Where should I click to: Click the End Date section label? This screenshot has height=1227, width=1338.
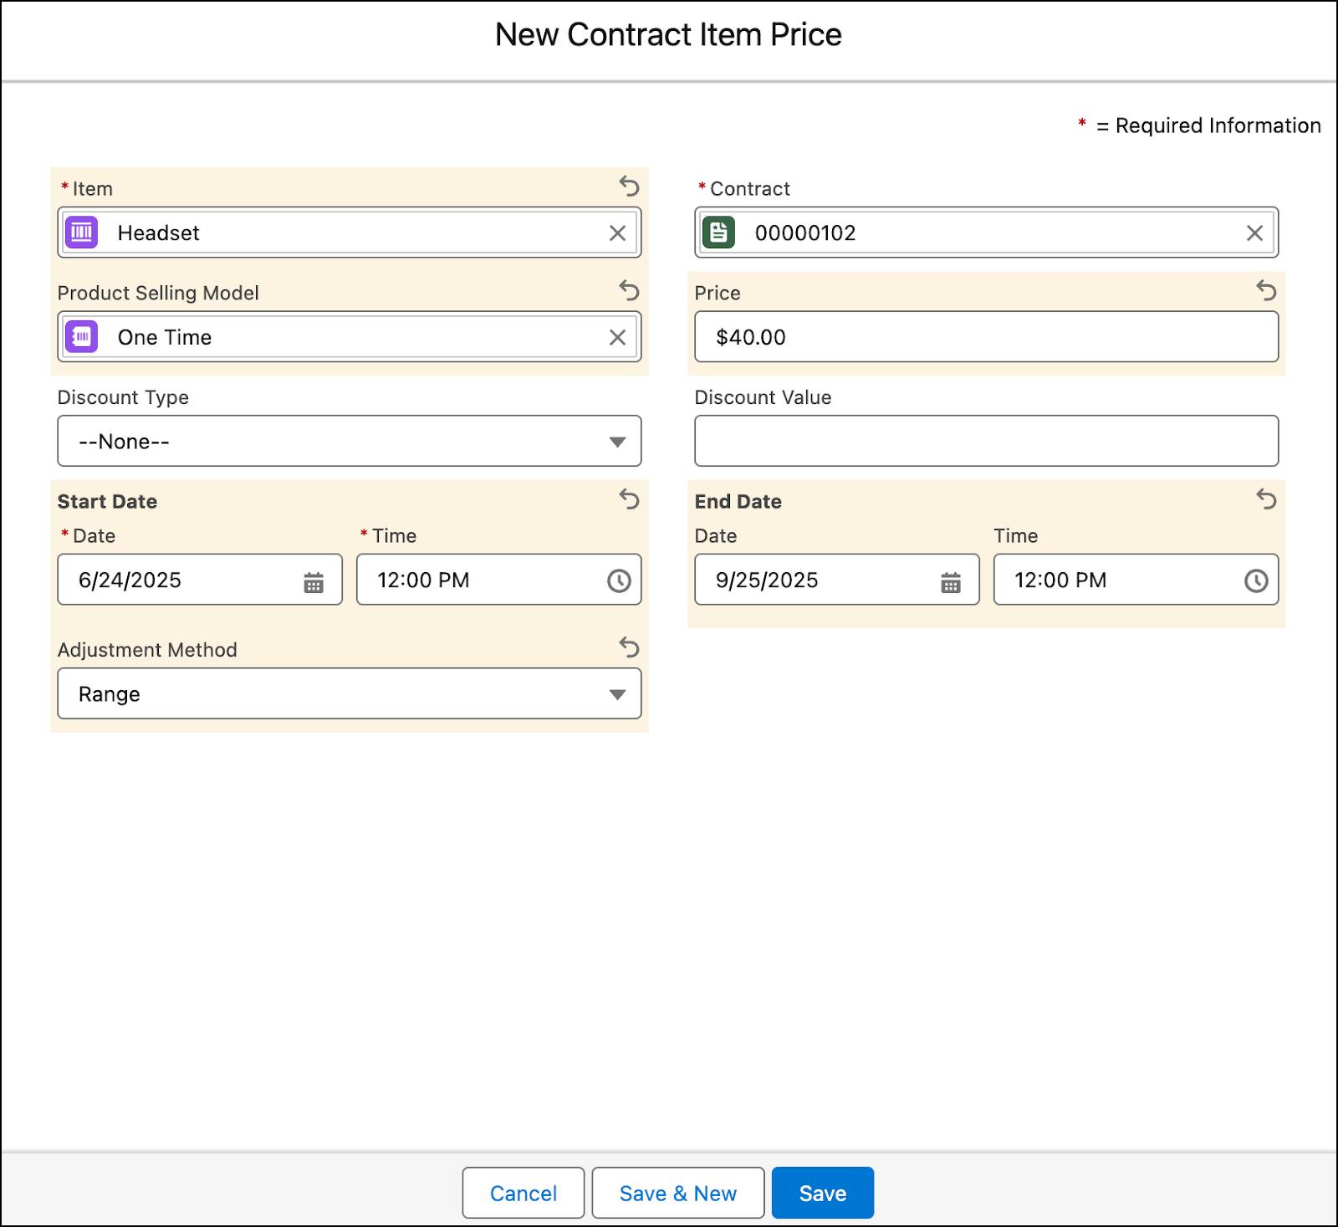pyautogui.click(x=738, y=501)
